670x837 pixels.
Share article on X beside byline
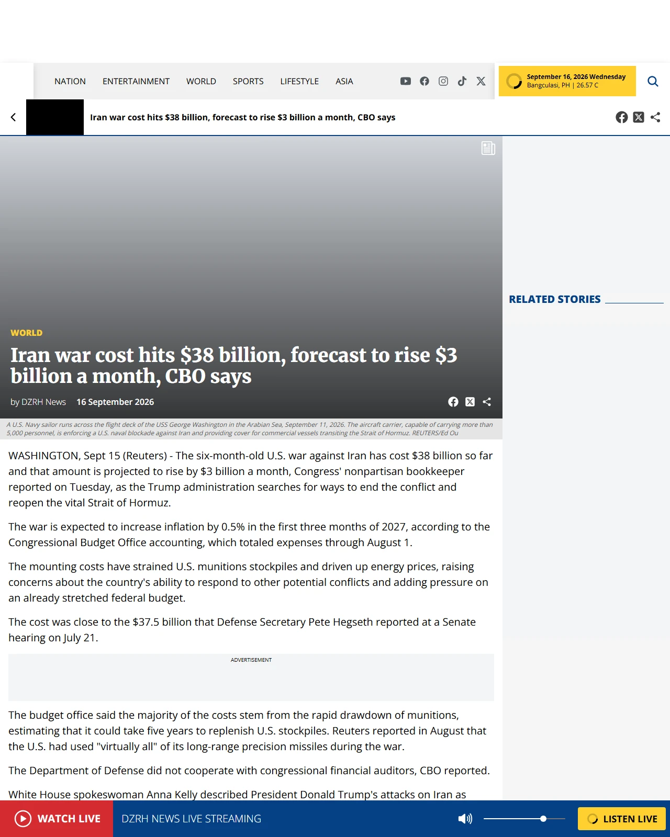pyautogui.click(x=470, y=402)
